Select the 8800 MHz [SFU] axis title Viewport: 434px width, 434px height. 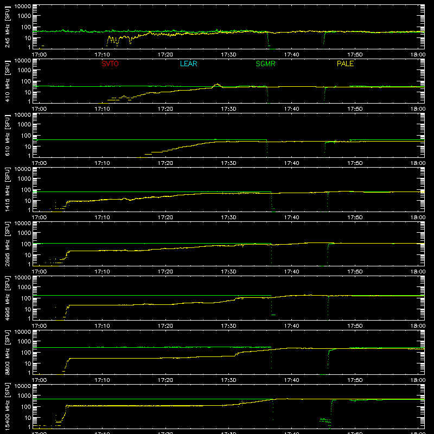(x=8, y=353)
